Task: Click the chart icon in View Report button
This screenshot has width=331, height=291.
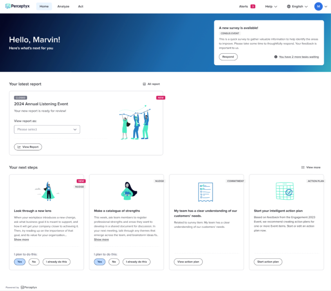Action: (19, 147)
